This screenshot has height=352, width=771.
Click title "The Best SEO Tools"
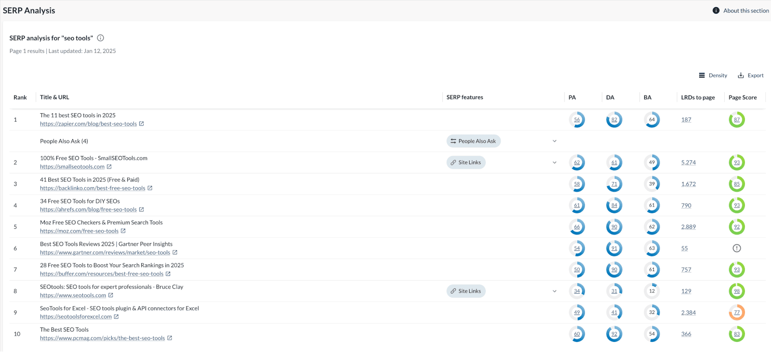click(64, 330)
